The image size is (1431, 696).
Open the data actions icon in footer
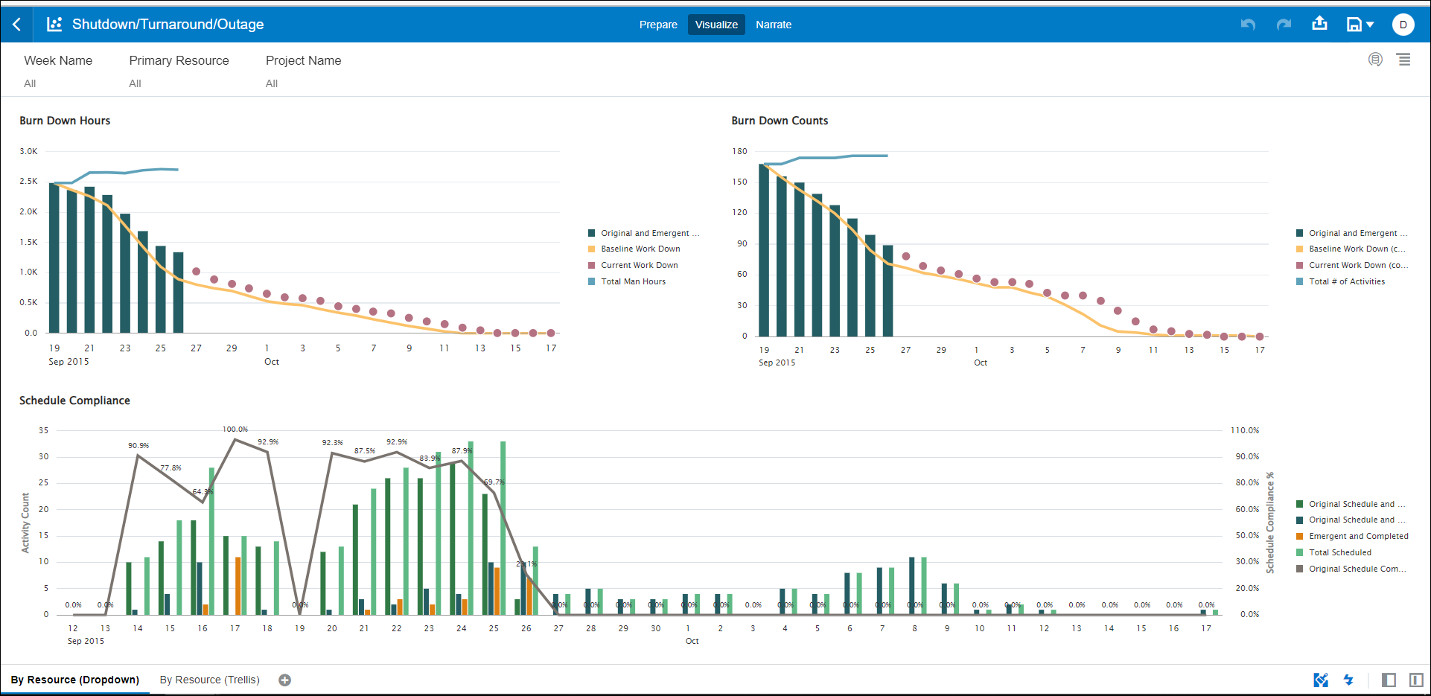click(1321, 680)
